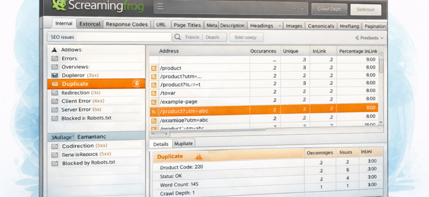Select the /example-page address row

tap(264, 101)
